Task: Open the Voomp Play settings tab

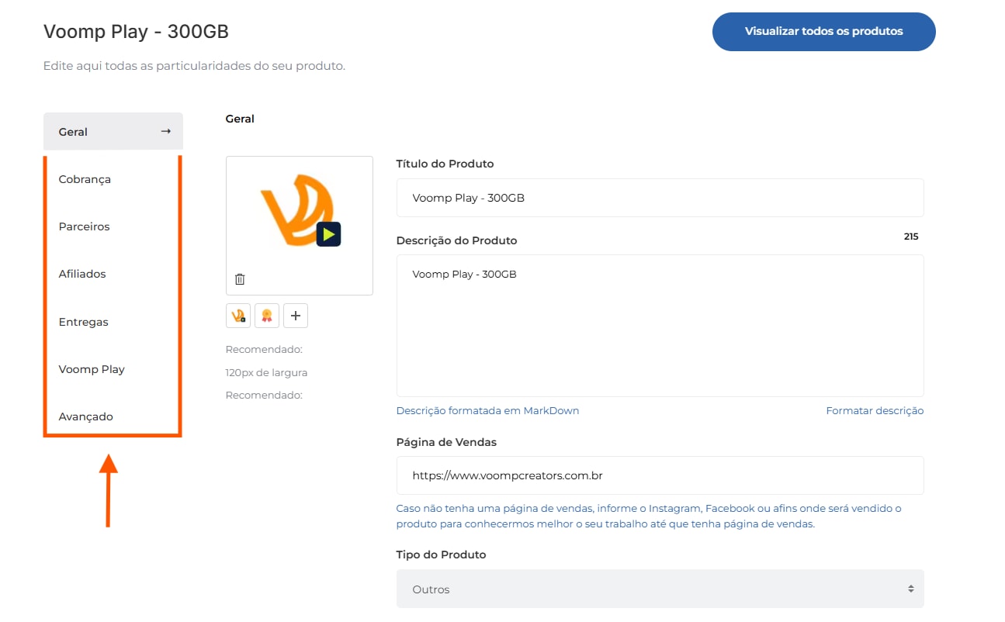Action: coord(92,369)
